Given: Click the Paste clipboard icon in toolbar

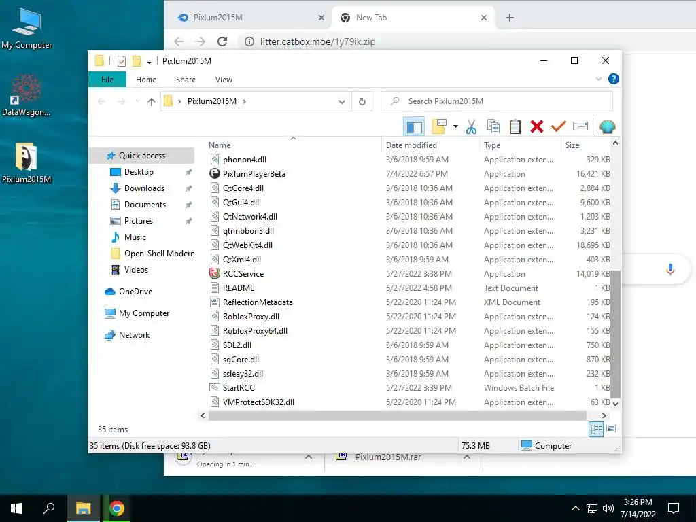Looking at the screenshot, I should [515, 127].
